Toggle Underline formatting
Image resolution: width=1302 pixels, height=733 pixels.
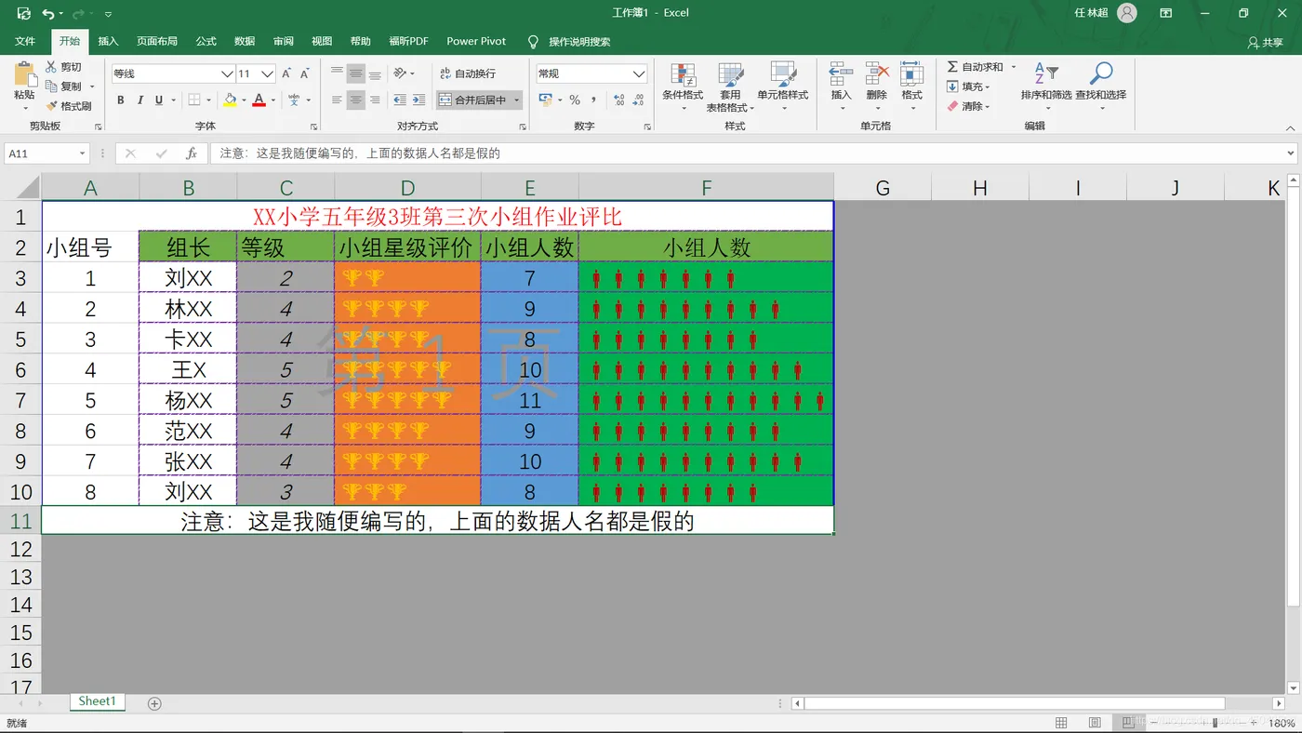point(159,100)
